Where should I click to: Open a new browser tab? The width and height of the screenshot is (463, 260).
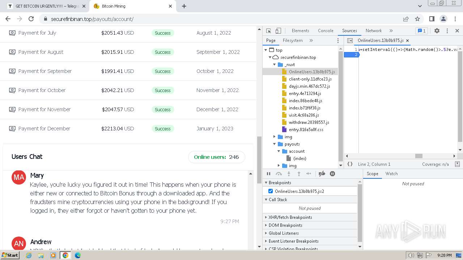pos(184,6)
